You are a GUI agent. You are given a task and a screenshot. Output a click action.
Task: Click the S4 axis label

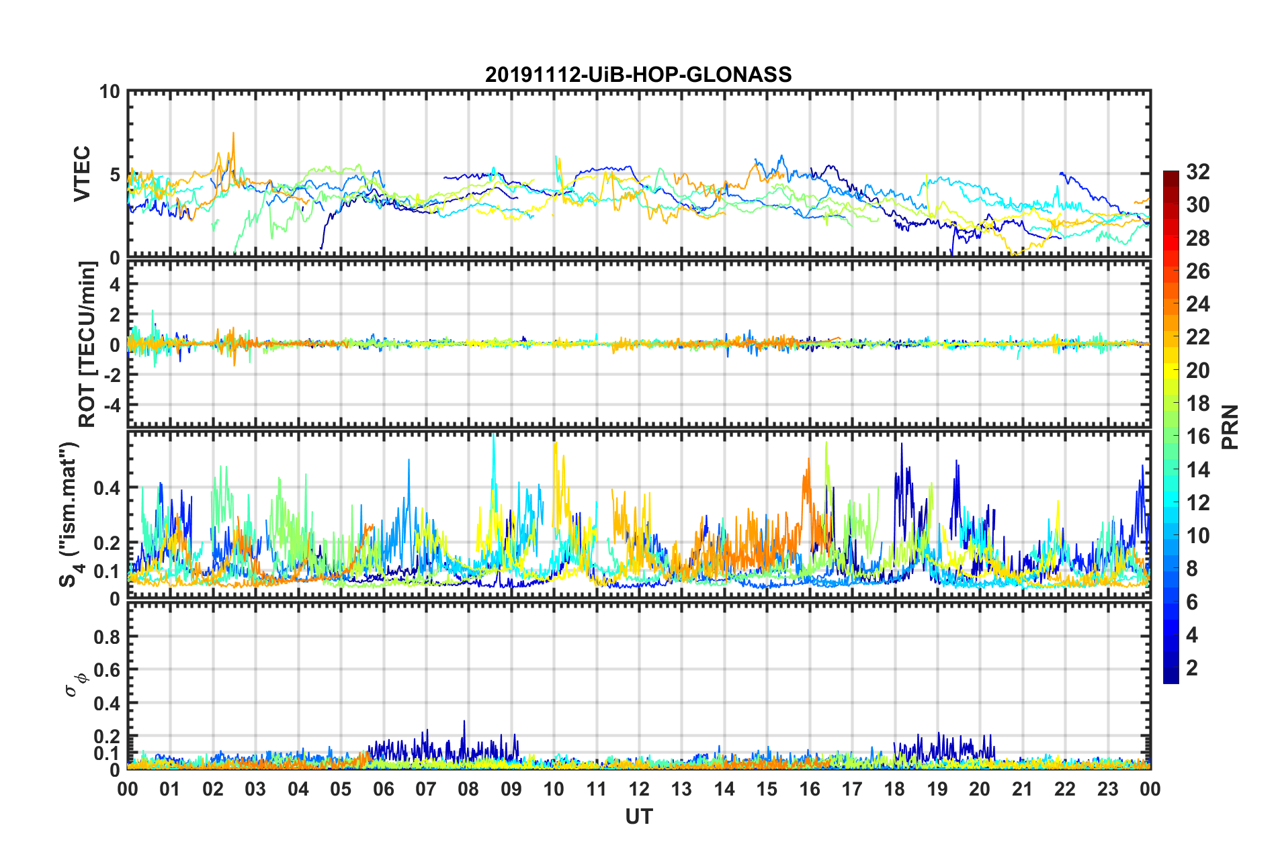click(70, 514)
